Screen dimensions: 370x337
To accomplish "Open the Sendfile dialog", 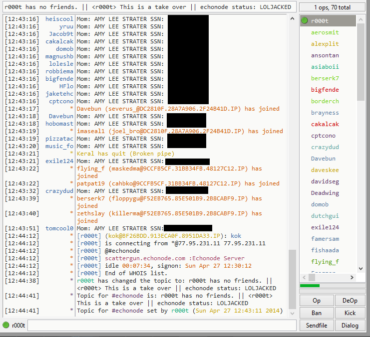I will [x=316, y=326].
